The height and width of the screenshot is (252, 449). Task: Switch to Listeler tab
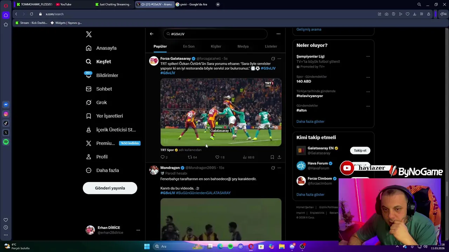271,46
